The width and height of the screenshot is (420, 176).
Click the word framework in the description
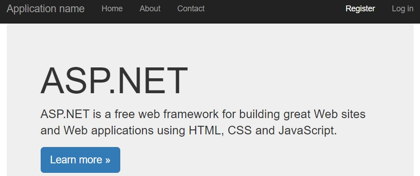(x=191, y=114)
